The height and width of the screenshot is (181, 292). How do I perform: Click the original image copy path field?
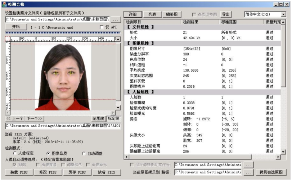[208, 172]
